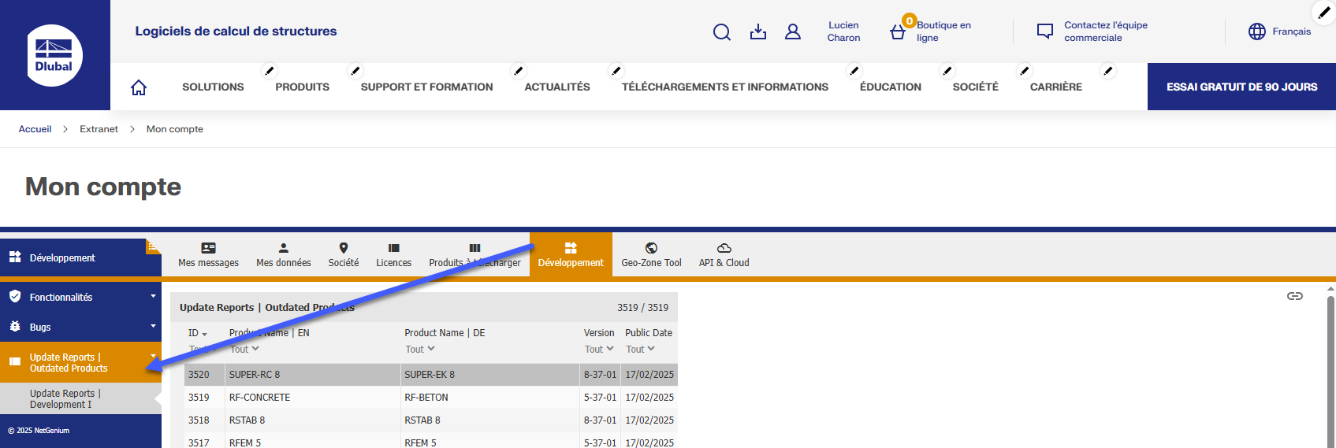Viewport: 1336px width, 448px height.
Task: Open Boutique en ligne link
Action: click(x=943, y=31)
